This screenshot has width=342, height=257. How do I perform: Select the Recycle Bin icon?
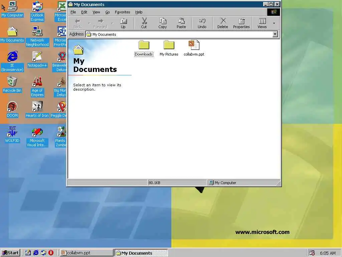point(12,85)
